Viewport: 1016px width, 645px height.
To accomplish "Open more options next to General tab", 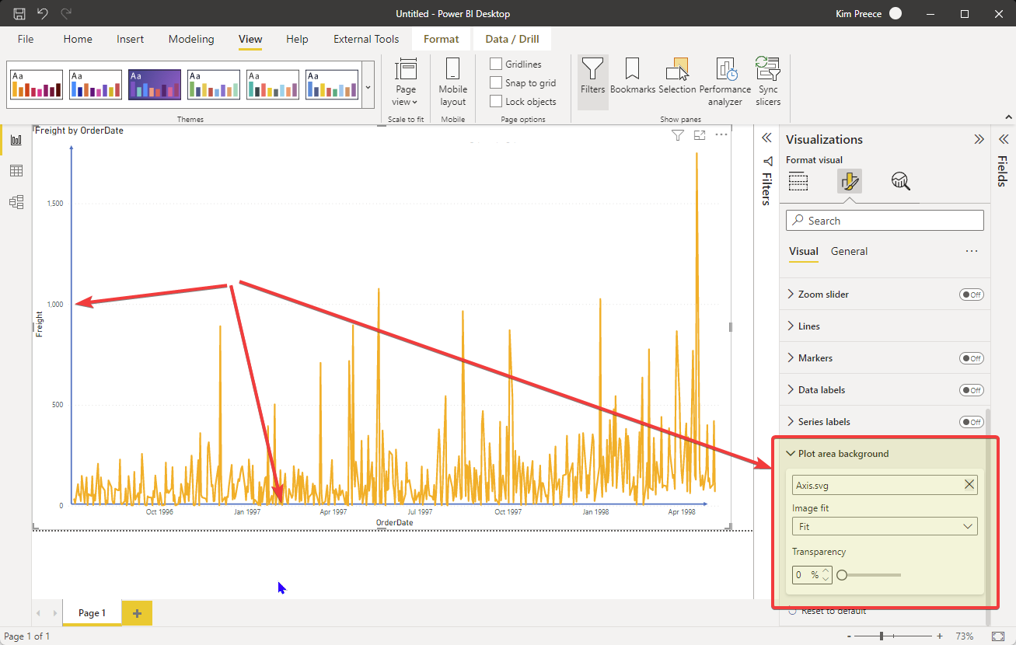I will (971, 252).
